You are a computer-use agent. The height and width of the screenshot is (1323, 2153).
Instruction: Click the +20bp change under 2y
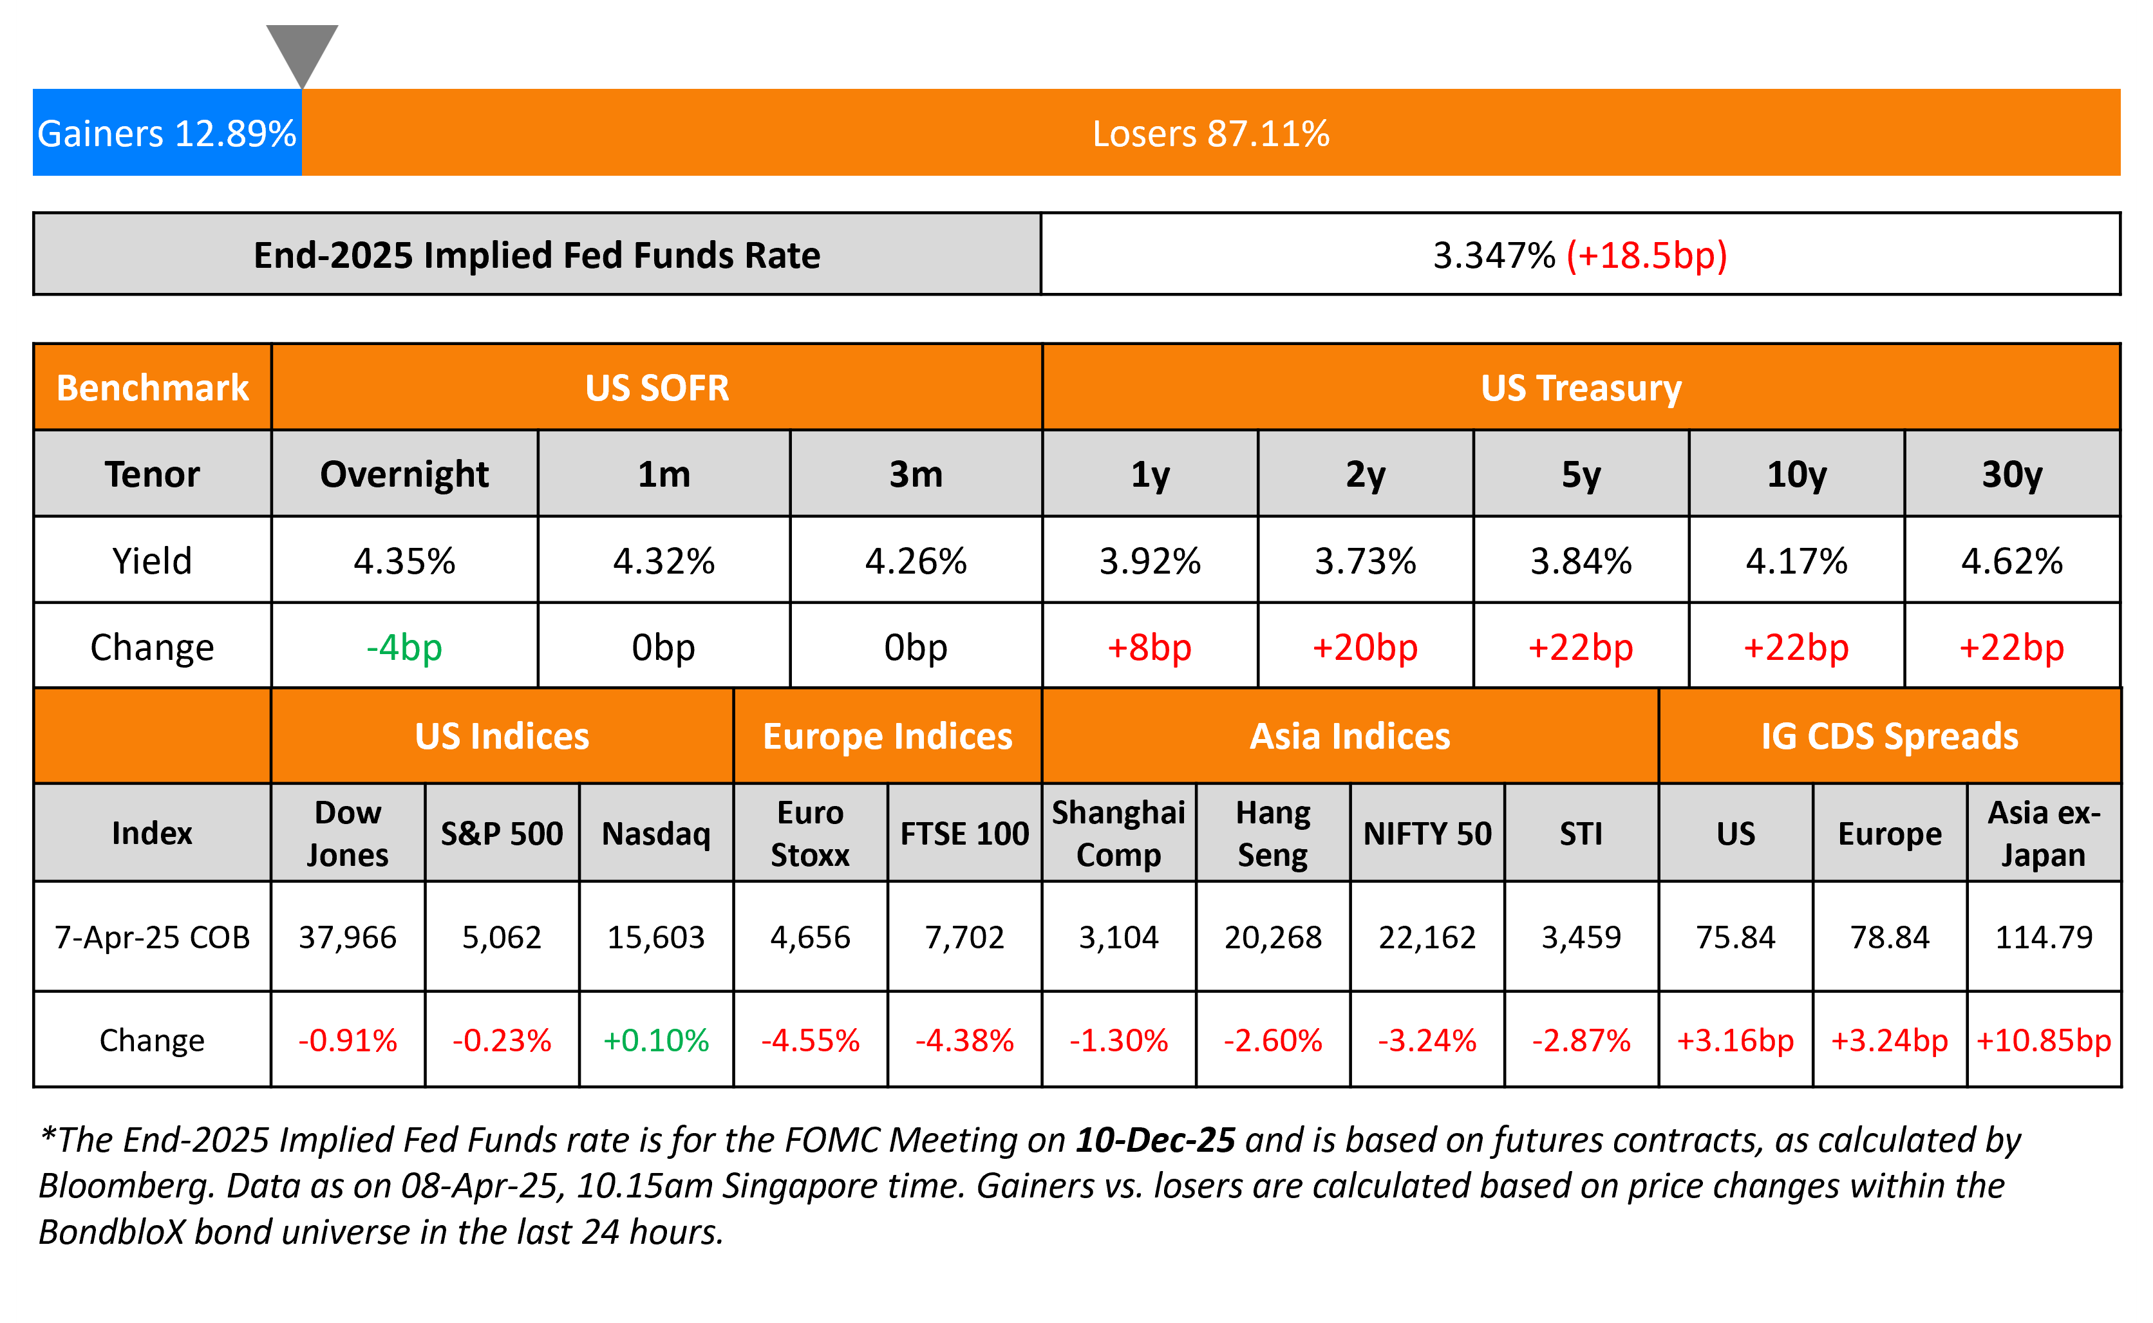pyautogui.click(x=1365, y=646)
